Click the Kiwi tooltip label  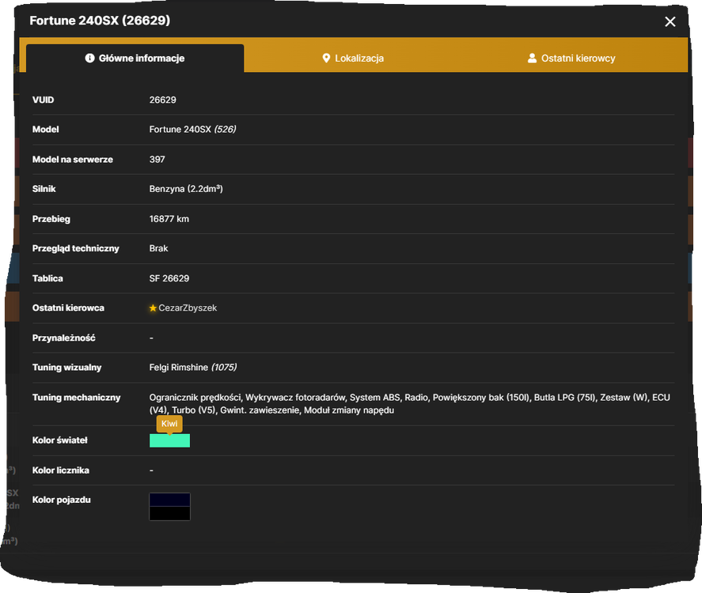point(169,424)
